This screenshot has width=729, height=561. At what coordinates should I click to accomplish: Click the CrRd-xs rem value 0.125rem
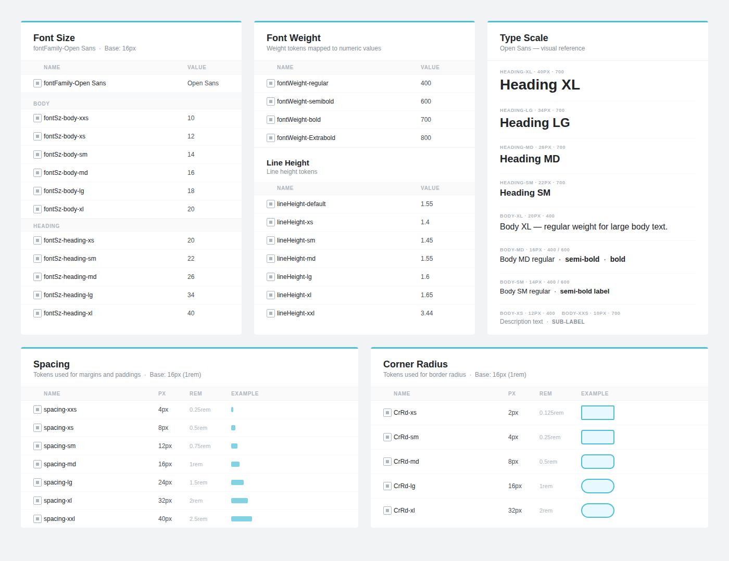tap(551, 413)
